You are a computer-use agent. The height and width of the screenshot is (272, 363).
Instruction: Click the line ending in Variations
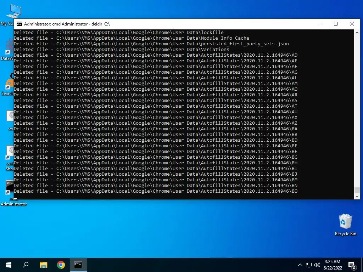(122, 50)
